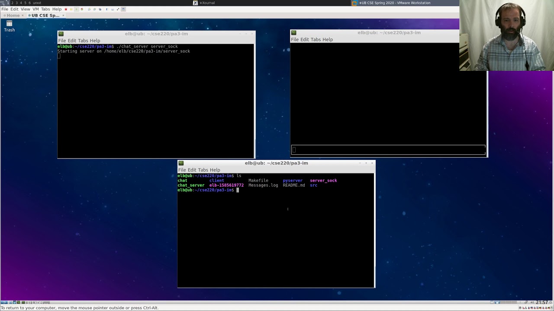Click terminal icon in top-right terminal title
554x311 pixels.
point(293,32)
